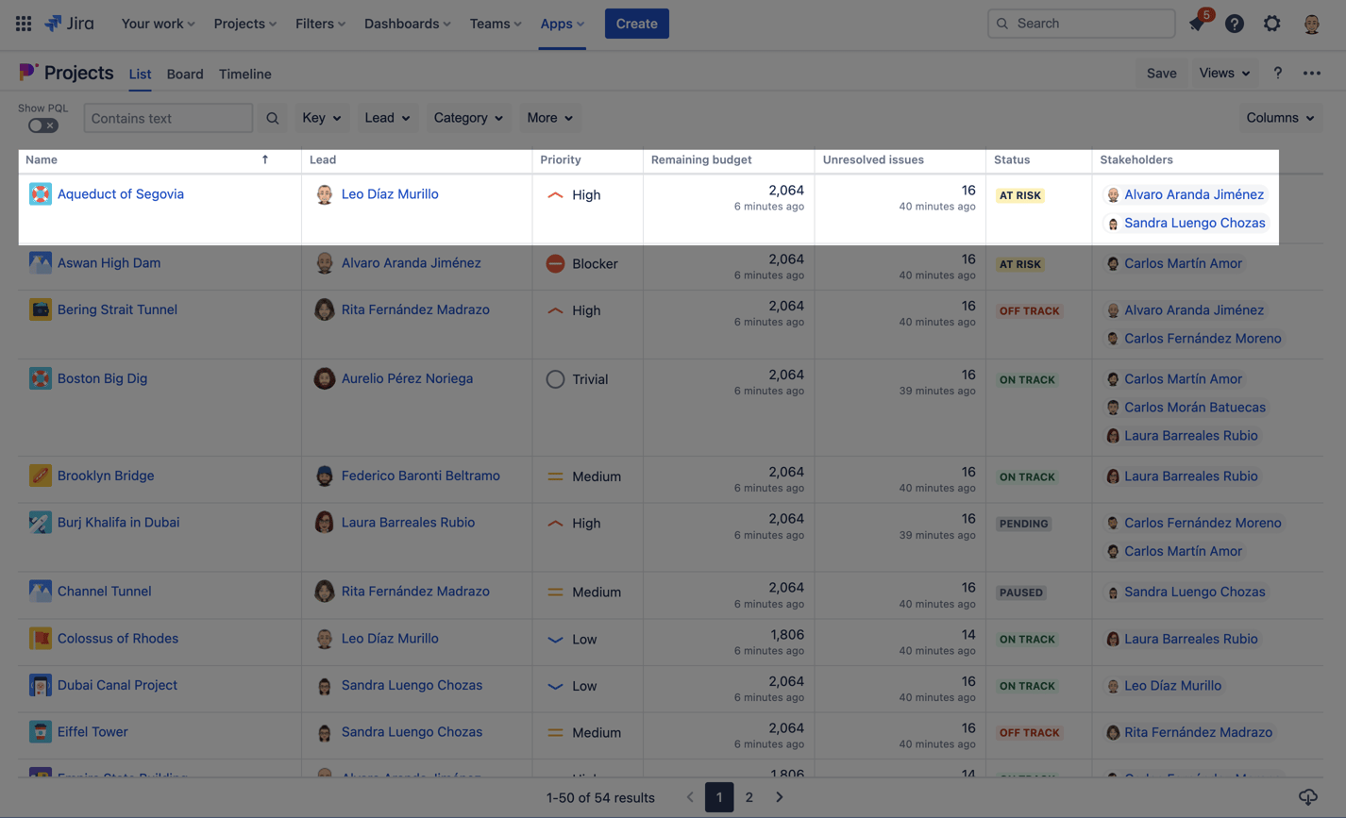Image resolution: width=1346 pixels, height=818 pixels.
Task: Click the Aqueduct of Segovia project icon
Action: 40,194
